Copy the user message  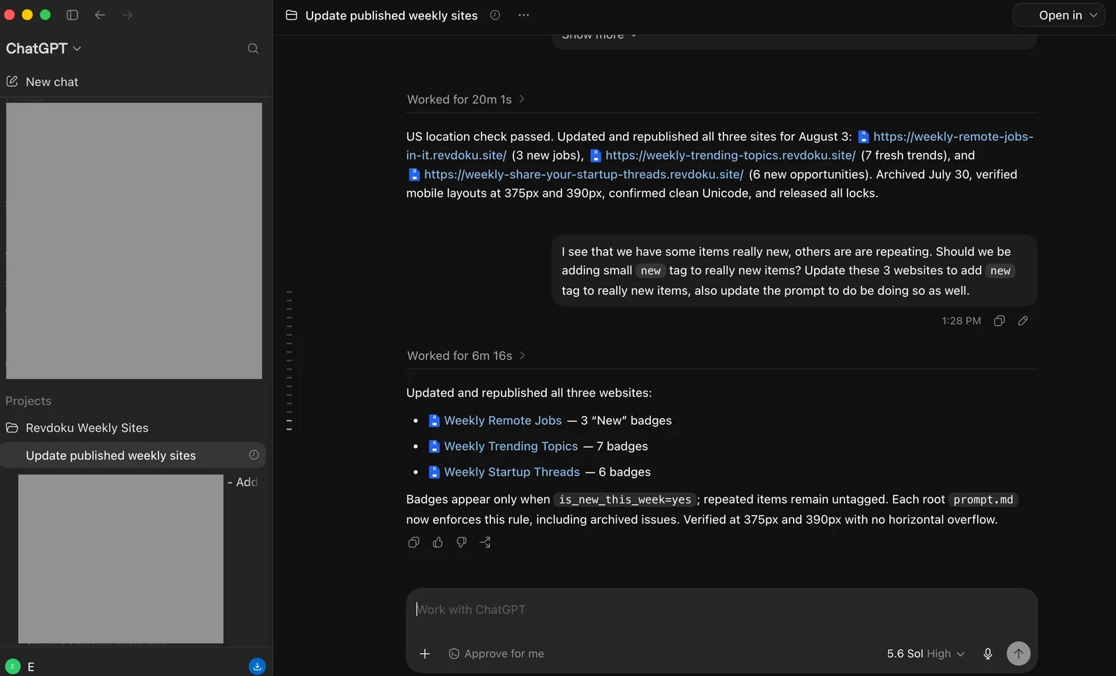(x=1000, y=321)
